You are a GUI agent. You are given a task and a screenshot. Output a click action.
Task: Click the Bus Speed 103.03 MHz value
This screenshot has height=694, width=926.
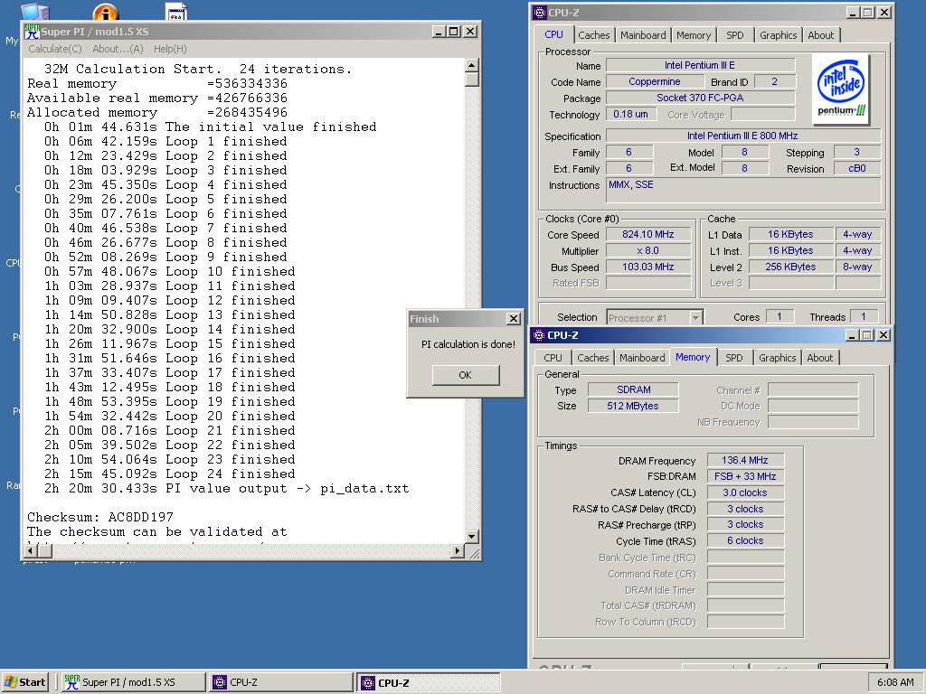[x=647, y=267]
